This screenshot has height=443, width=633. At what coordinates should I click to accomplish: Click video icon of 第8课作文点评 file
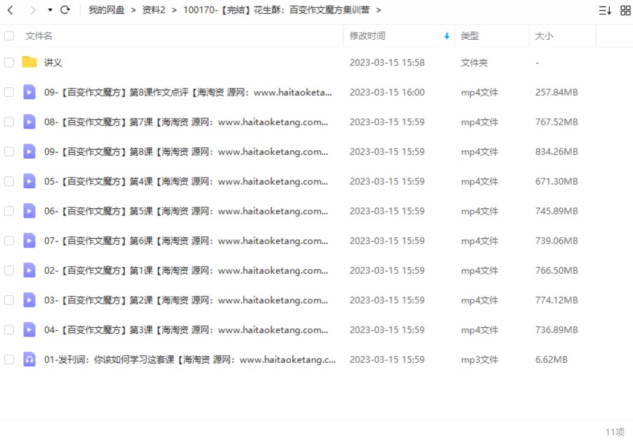(x=29, y=92)
